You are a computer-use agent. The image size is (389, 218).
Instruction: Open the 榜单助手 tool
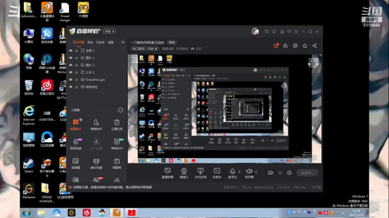pos(117,144)
